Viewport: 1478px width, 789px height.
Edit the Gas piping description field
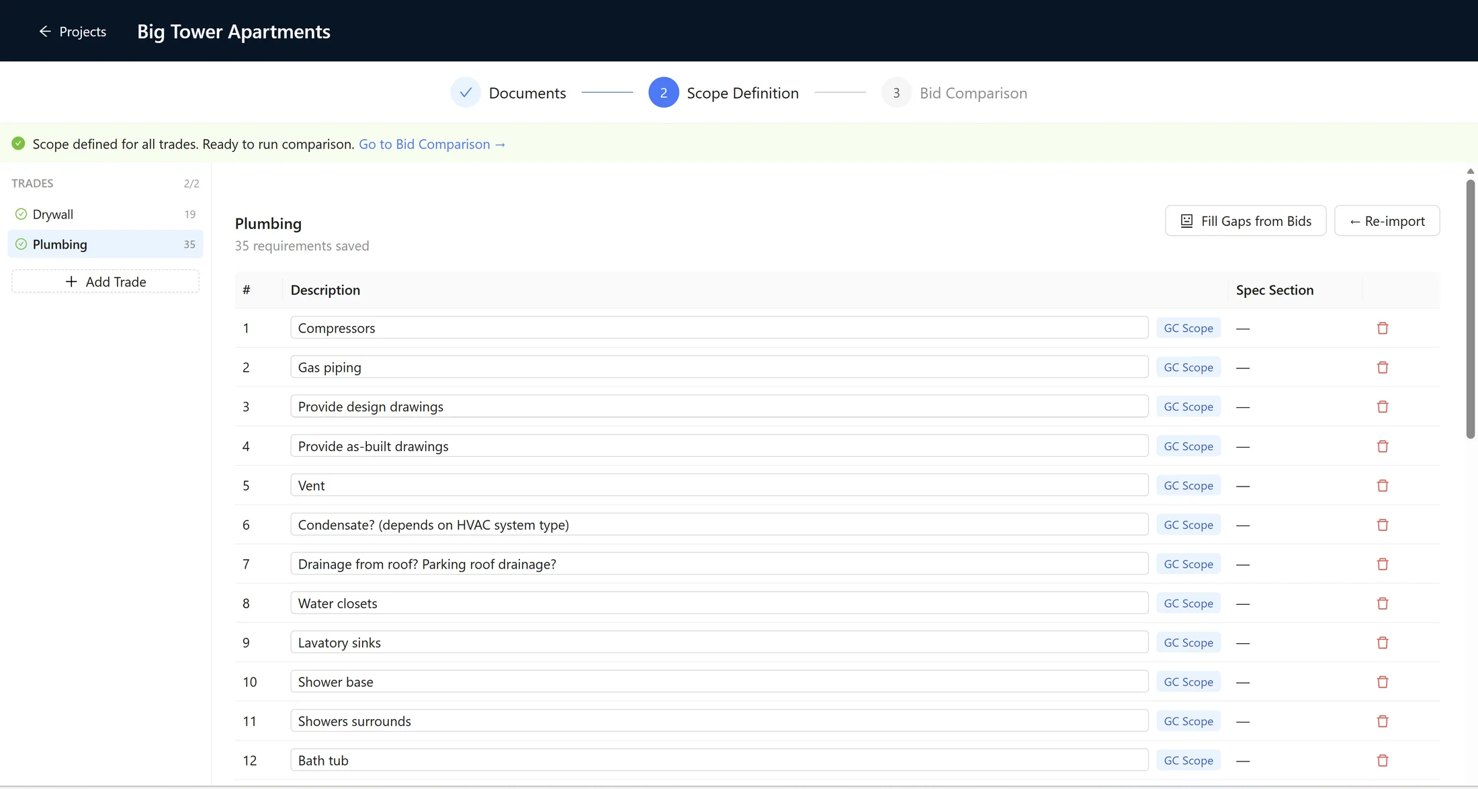720,367
